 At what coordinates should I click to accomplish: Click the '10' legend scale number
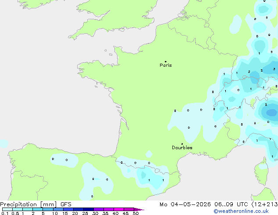coord(55,213)
